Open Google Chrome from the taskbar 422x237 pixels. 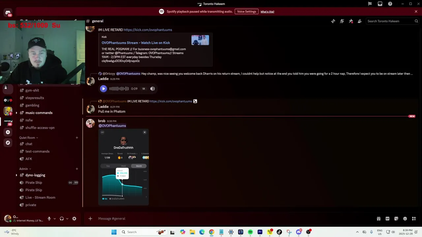pyautogui.click(x=211, y=232)
